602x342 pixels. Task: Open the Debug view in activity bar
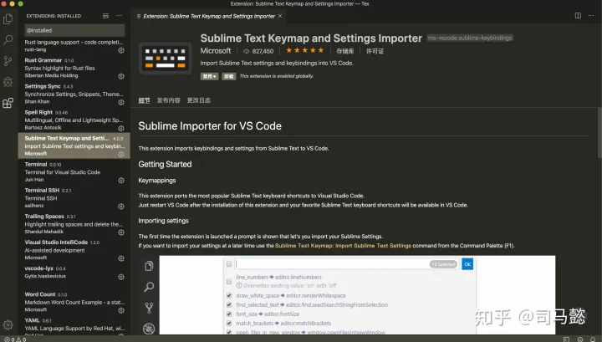[x=8, y=81]
